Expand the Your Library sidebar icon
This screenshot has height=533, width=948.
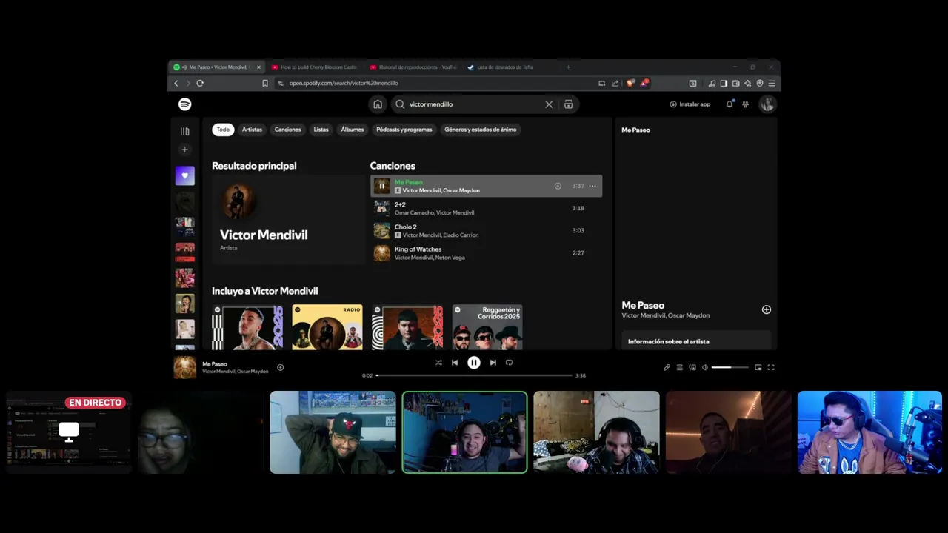185,131
